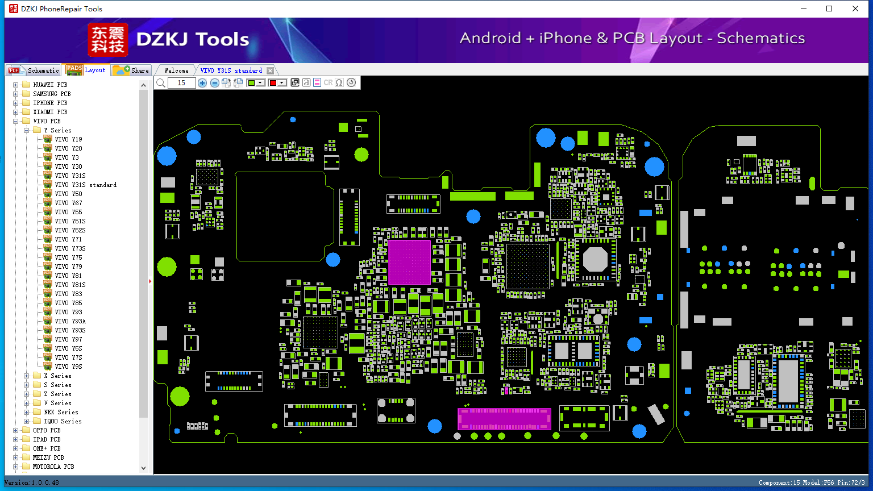The height and width of the screenshot is (491, 873).
Task: Click the rotate-left pages icon
Action: tap(238, 83)
